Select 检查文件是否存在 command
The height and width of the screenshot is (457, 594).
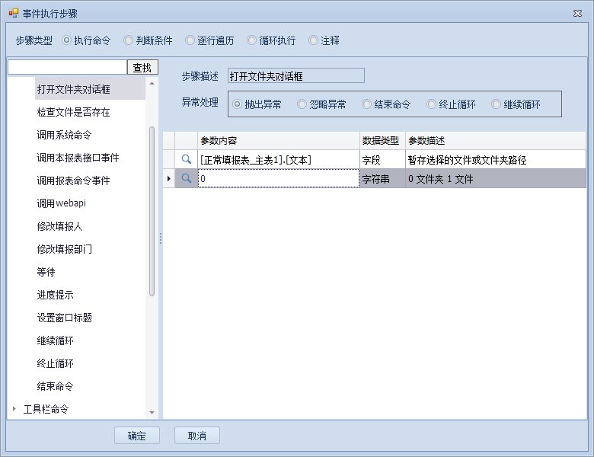[74, 112]
